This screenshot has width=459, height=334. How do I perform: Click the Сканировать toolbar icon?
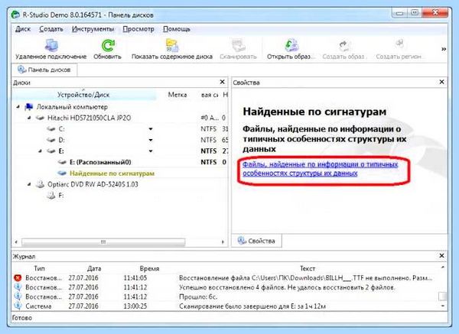point(238,45)
